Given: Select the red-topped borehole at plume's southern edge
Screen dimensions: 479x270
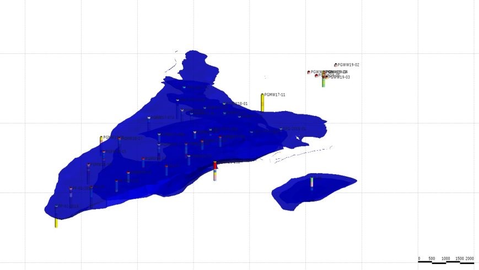Looking at the screenshot, I should pos(215,167).
